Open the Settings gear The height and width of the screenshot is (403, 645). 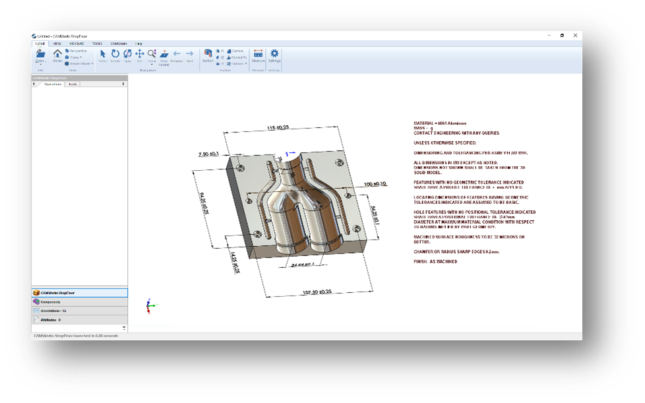274,53
